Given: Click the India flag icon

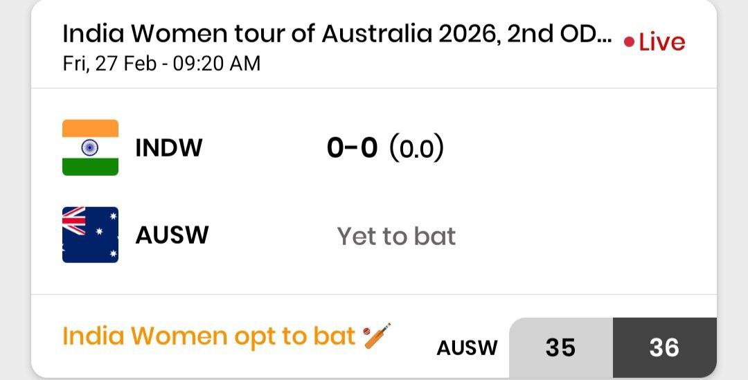Looking at the screenshot, I should coord(90,147).
